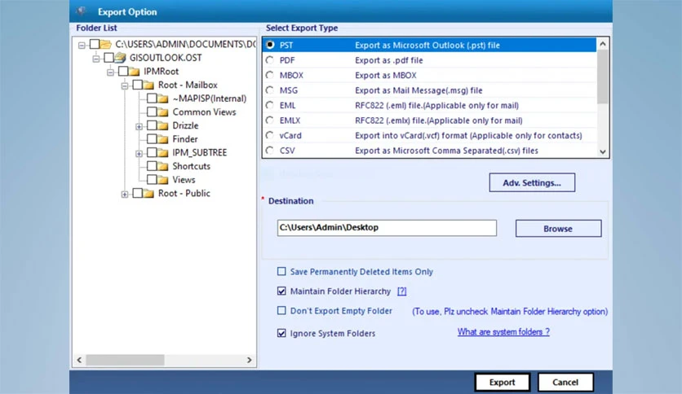Click the Shortcuts folder icon

tap(162, 166)
